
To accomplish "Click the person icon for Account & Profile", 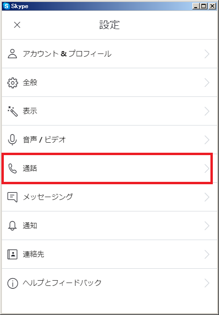I will tap(12, 54).
